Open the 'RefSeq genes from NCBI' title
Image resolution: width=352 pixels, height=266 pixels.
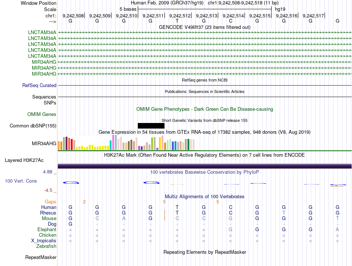click(x=205, y=80)
